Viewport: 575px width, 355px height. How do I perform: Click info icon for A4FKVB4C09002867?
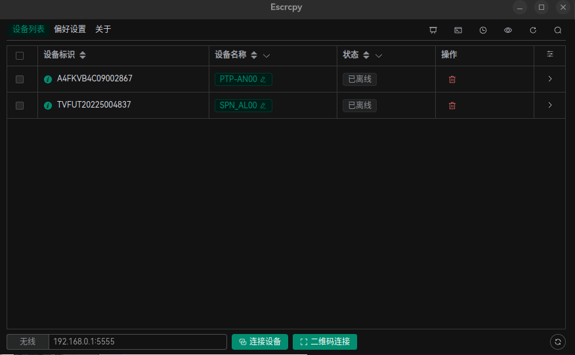pos(48,79)
